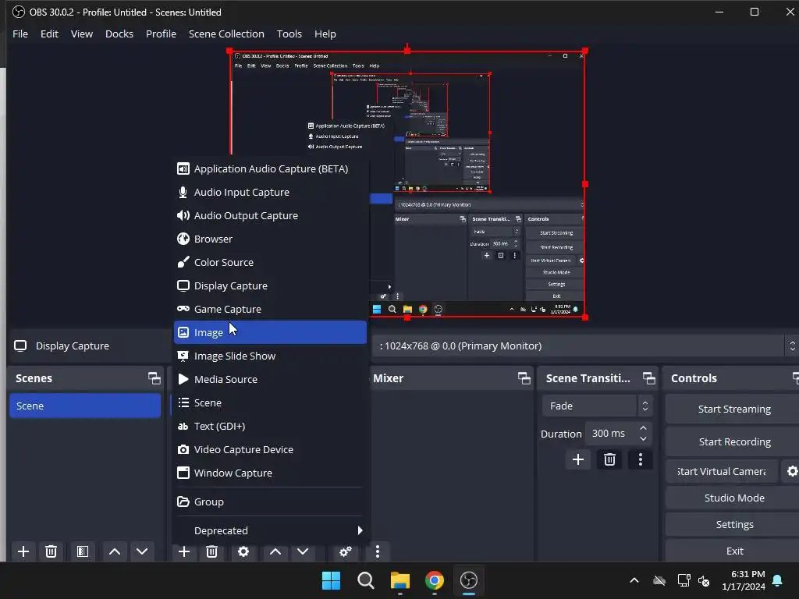
Task: Add a Video Capture Device source
Action: pos(270,450)
